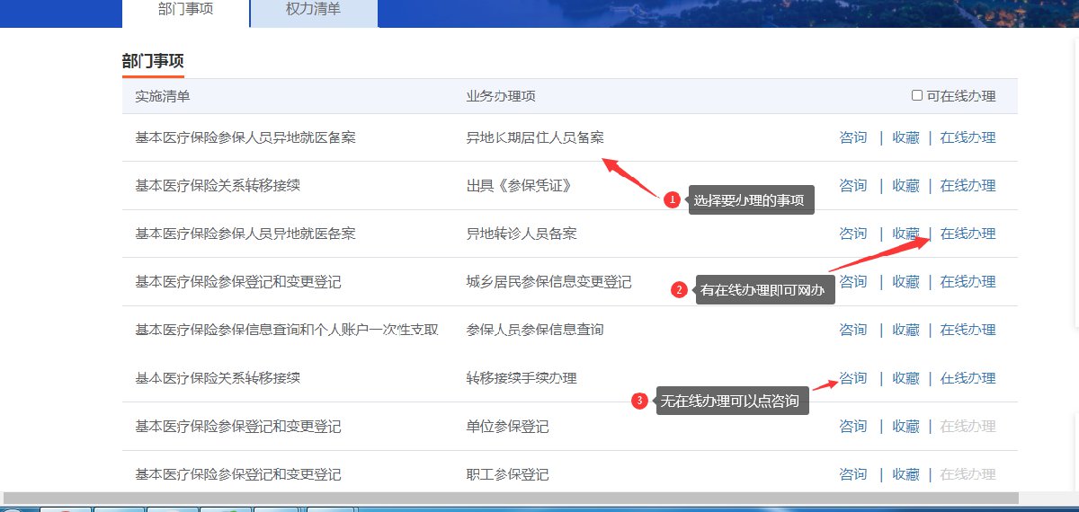The width and height of the screenshot is (1079, 512).
Task: Click 收藏 in the 出具《参保凭证》 row
Action: (905, 186)
